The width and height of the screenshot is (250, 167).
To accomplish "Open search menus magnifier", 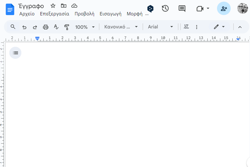I will point(13,27).
